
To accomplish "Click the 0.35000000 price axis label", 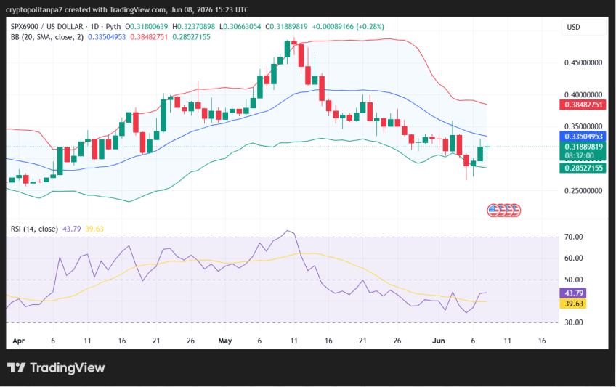I will [x=583, y=126].
